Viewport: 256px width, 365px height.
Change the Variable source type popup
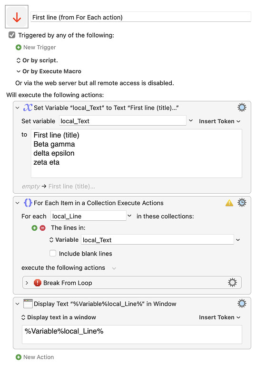(x=64, y=240)
